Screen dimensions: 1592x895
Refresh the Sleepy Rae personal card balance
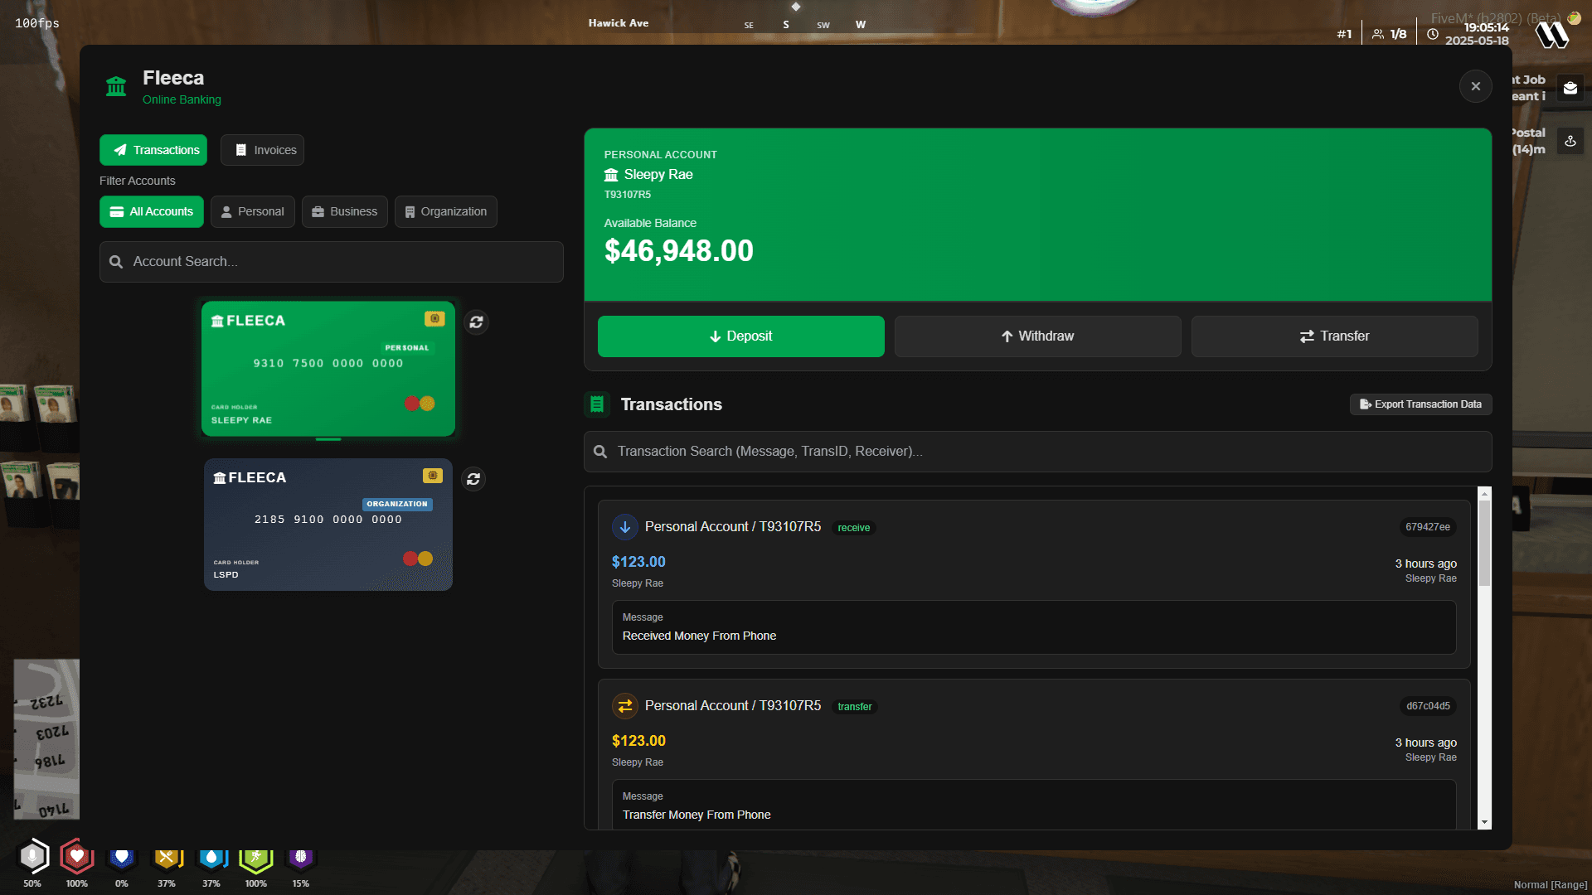[476, 322]
